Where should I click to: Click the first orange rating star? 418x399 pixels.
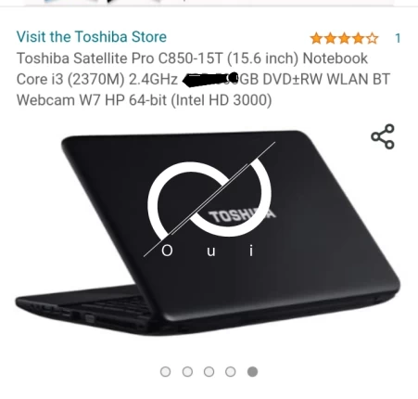(x=317, y=39)
